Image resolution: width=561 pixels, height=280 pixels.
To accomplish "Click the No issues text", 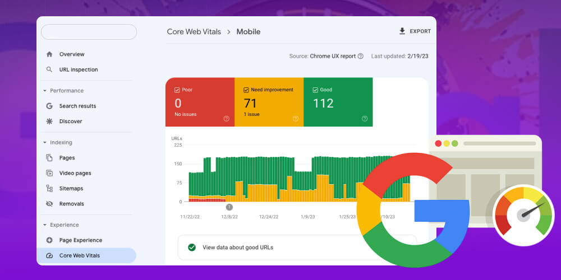I will [185, 114].
